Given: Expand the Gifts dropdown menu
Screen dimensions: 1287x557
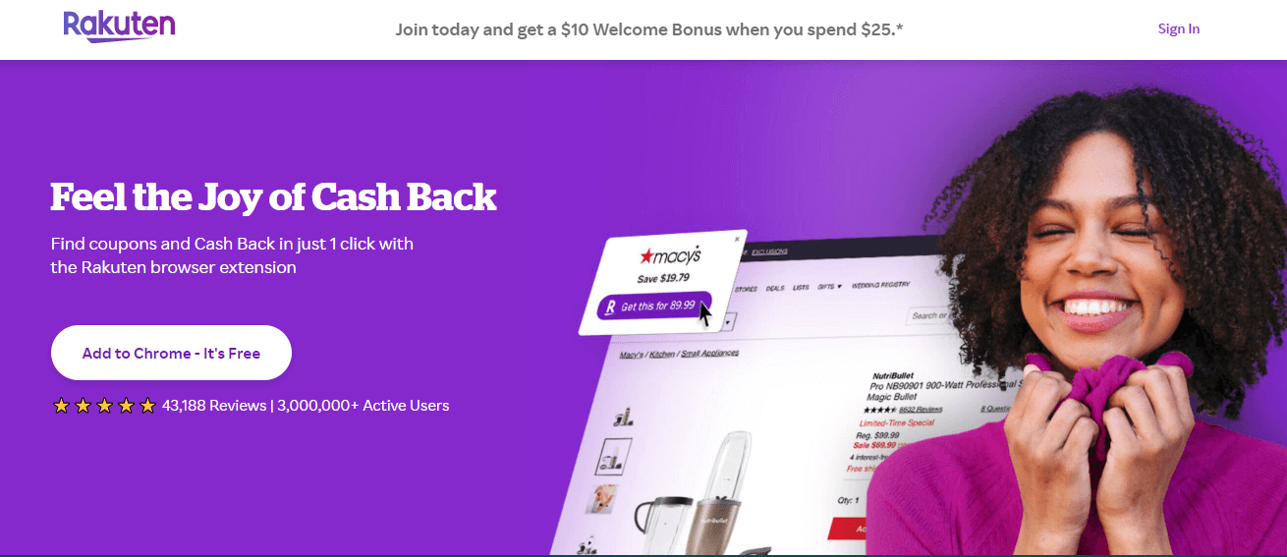Looking at the screenshot, I should click(829, 287).
